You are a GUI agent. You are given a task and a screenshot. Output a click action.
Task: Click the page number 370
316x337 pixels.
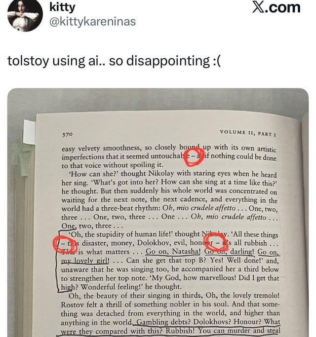point(67,135)
